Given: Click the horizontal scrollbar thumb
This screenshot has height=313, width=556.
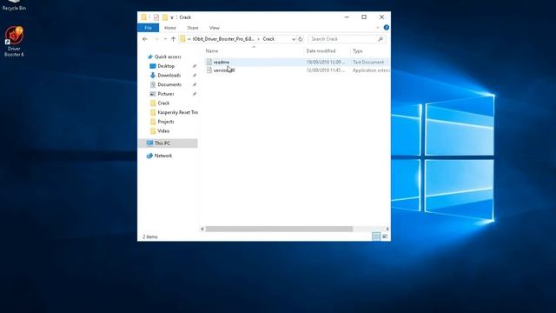Looking at the screenshot, I should [x=280, y=229].
